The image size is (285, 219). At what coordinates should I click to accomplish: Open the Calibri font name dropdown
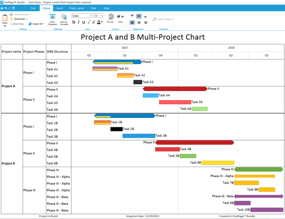(82, 16)
